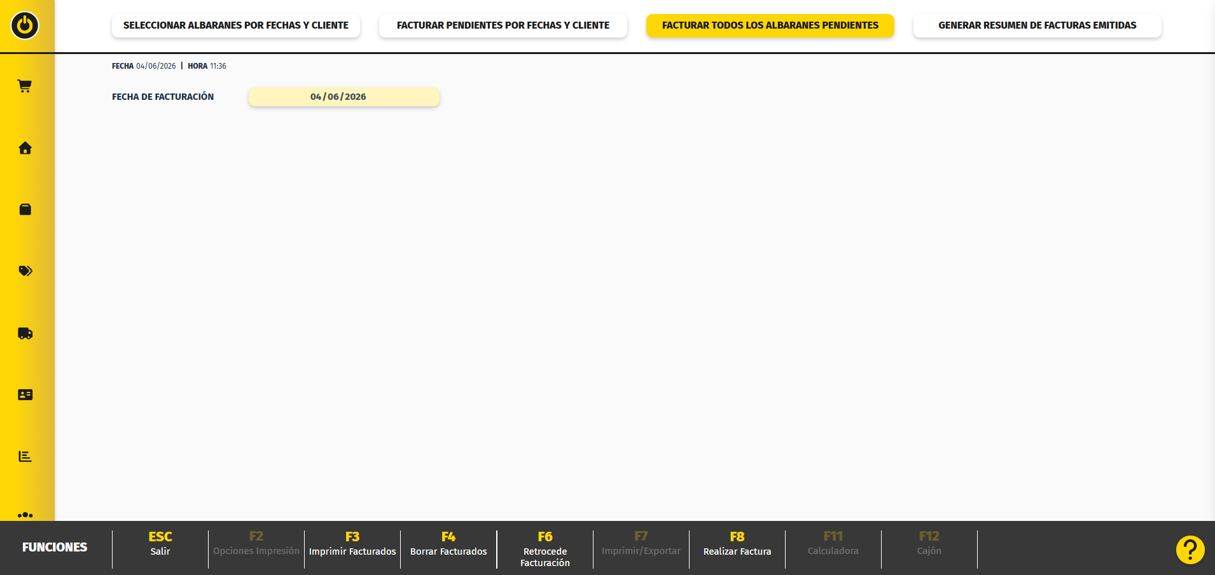Viewport: 1215px width, 575px height.
Task: Open help with the question mark
Action: (1190, 550)
